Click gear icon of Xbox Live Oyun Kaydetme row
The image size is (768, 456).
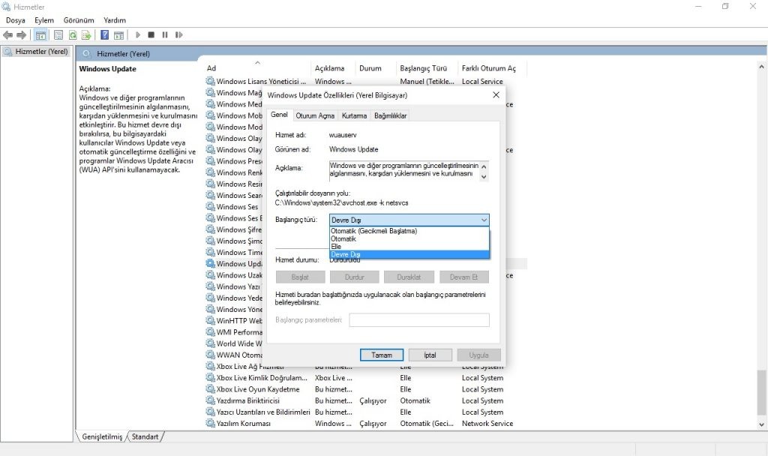(210, 389)
